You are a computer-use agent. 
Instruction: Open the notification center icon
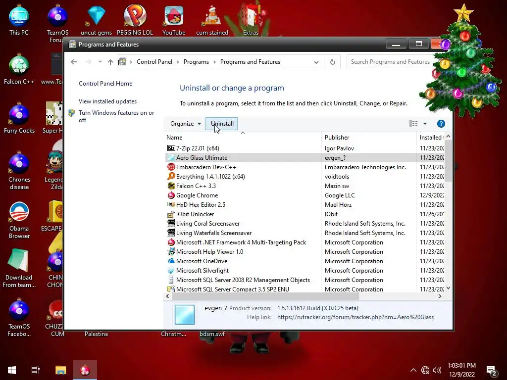tap(492, 371)
